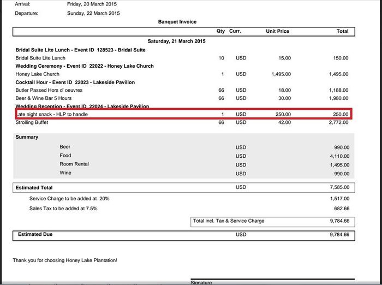
Task: Click the Unit Price column header
Action: pyautogui.click(x=277, y=32)
